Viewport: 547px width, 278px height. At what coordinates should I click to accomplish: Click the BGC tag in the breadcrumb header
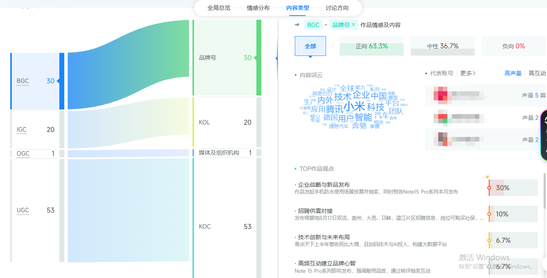click(313, 25)
